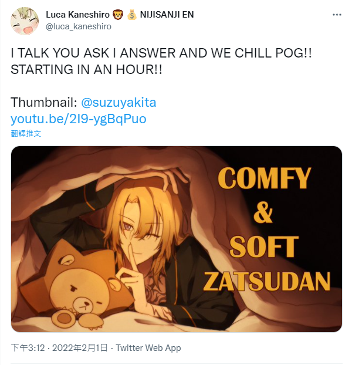Open the three-dot more options menu

click(x=337, y=15)
